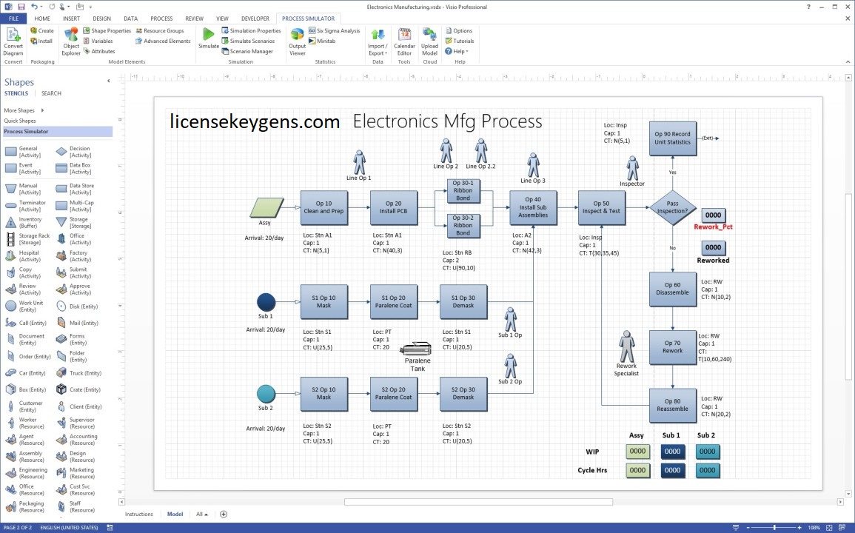Run the Simulate play button
Screen dimensions: 855x533
[208, 38]
